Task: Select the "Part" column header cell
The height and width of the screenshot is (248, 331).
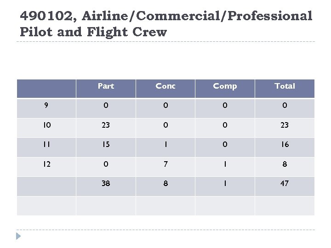Action: click(106, 86)
